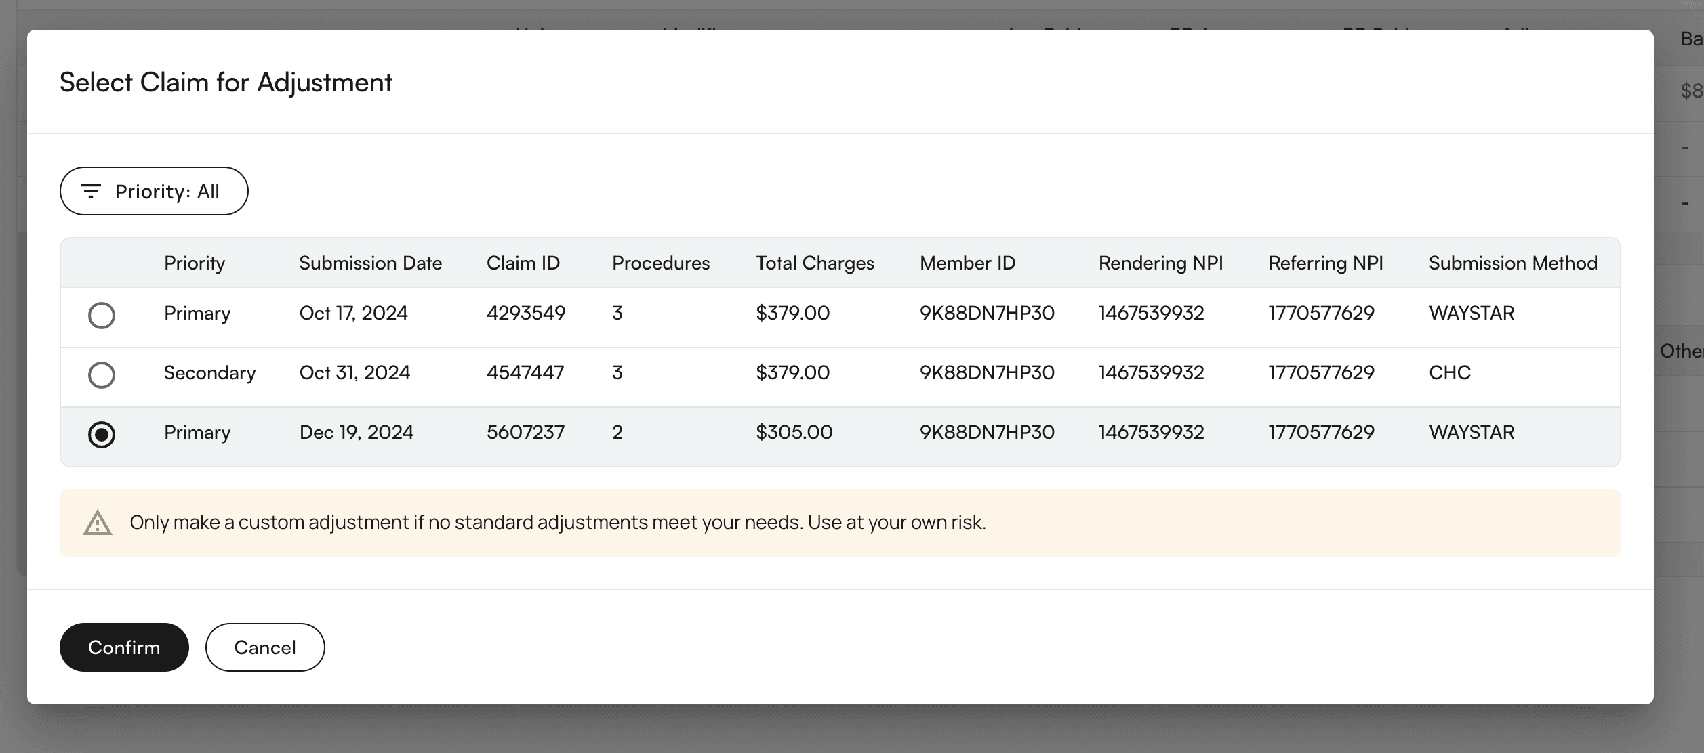Click the $305.00 total charges cell
Image resolution: width=1704 pixels, height=753 pixels.
coord(794,433)
